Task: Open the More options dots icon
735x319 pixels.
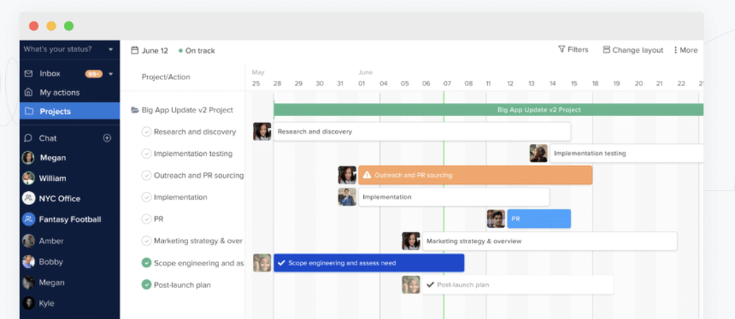Action: pyautogui.click(x=675, y=50)
